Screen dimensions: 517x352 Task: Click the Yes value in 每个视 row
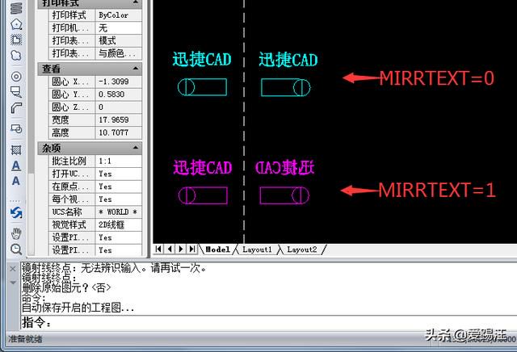coord(119,199)
